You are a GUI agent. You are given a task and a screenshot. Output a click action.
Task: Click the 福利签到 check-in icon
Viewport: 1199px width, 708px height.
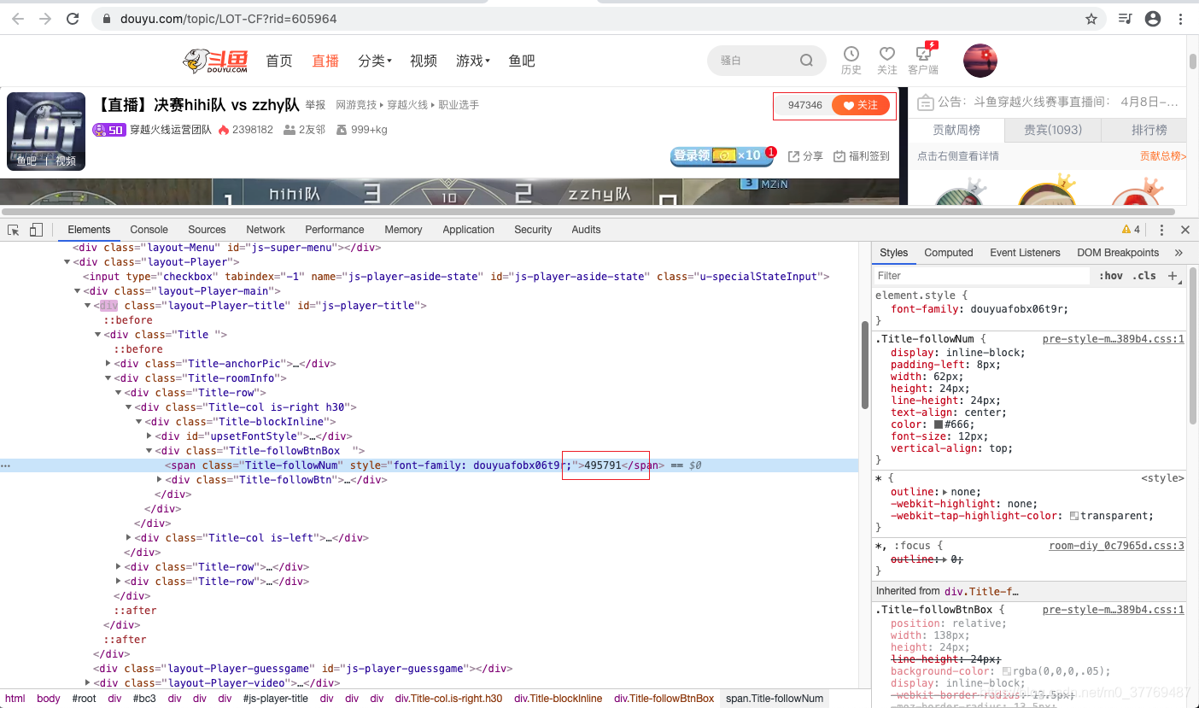click(839, 156)
